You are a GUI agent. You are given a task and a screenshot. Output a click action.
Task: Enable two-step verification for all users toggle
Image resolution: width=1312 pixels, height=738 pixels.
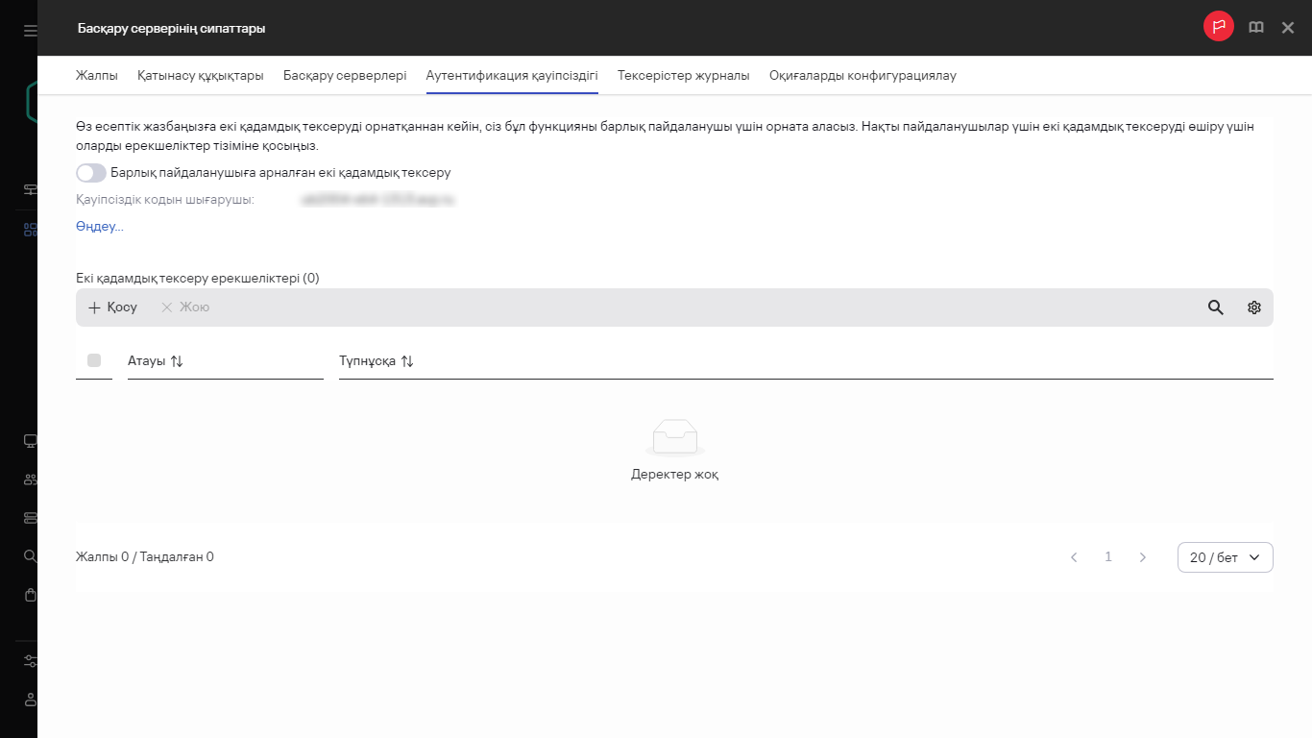click(x=90, y=173)
